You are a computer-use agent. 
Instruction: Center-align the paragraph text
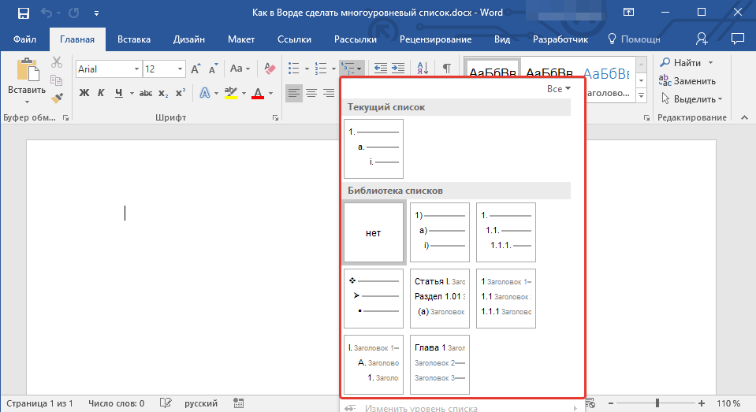tap(311, 94)
